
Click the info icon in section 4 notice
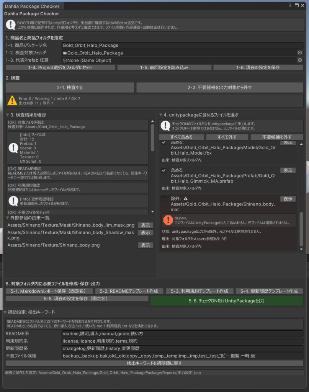point(165,126)
